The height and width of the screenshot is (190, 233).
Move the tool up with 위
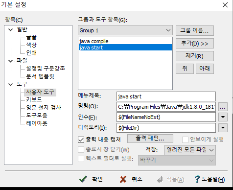tap(185, 69)
